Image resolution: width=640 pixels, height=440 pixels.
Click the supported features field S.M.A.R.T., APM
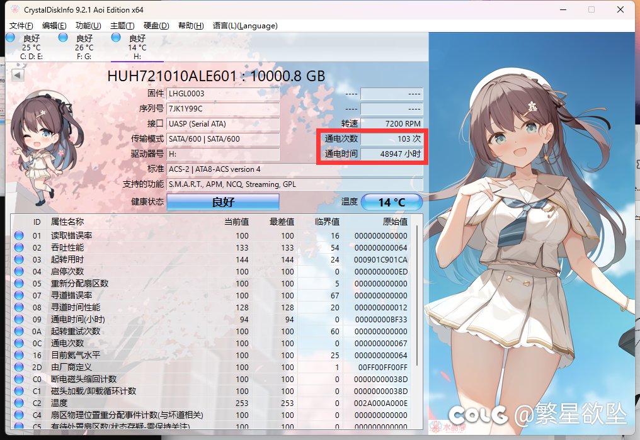click(295, 184)
